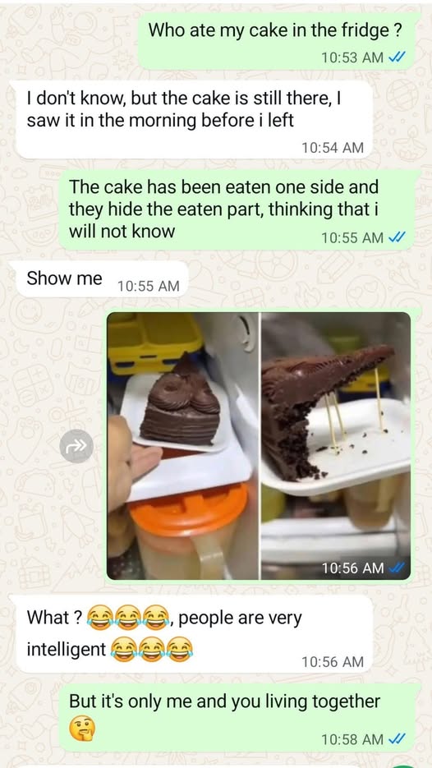Select the 'people are very intelligent' message
432x768 pixels.
[195, 634]
